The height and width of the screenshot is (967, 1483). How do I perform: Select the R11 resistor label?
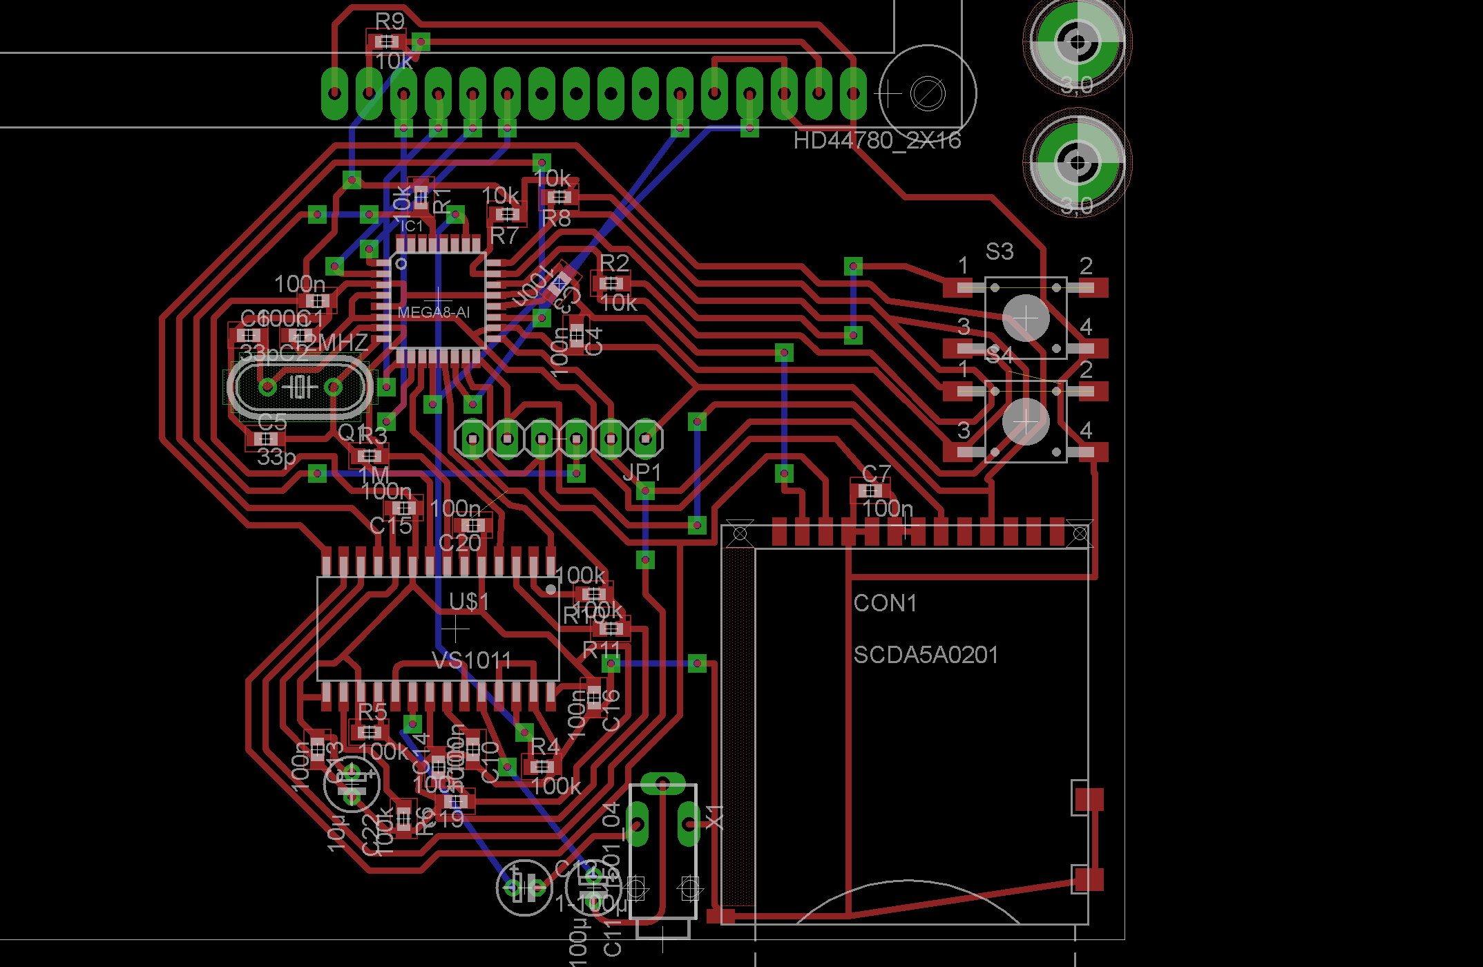tap(602, 650)
